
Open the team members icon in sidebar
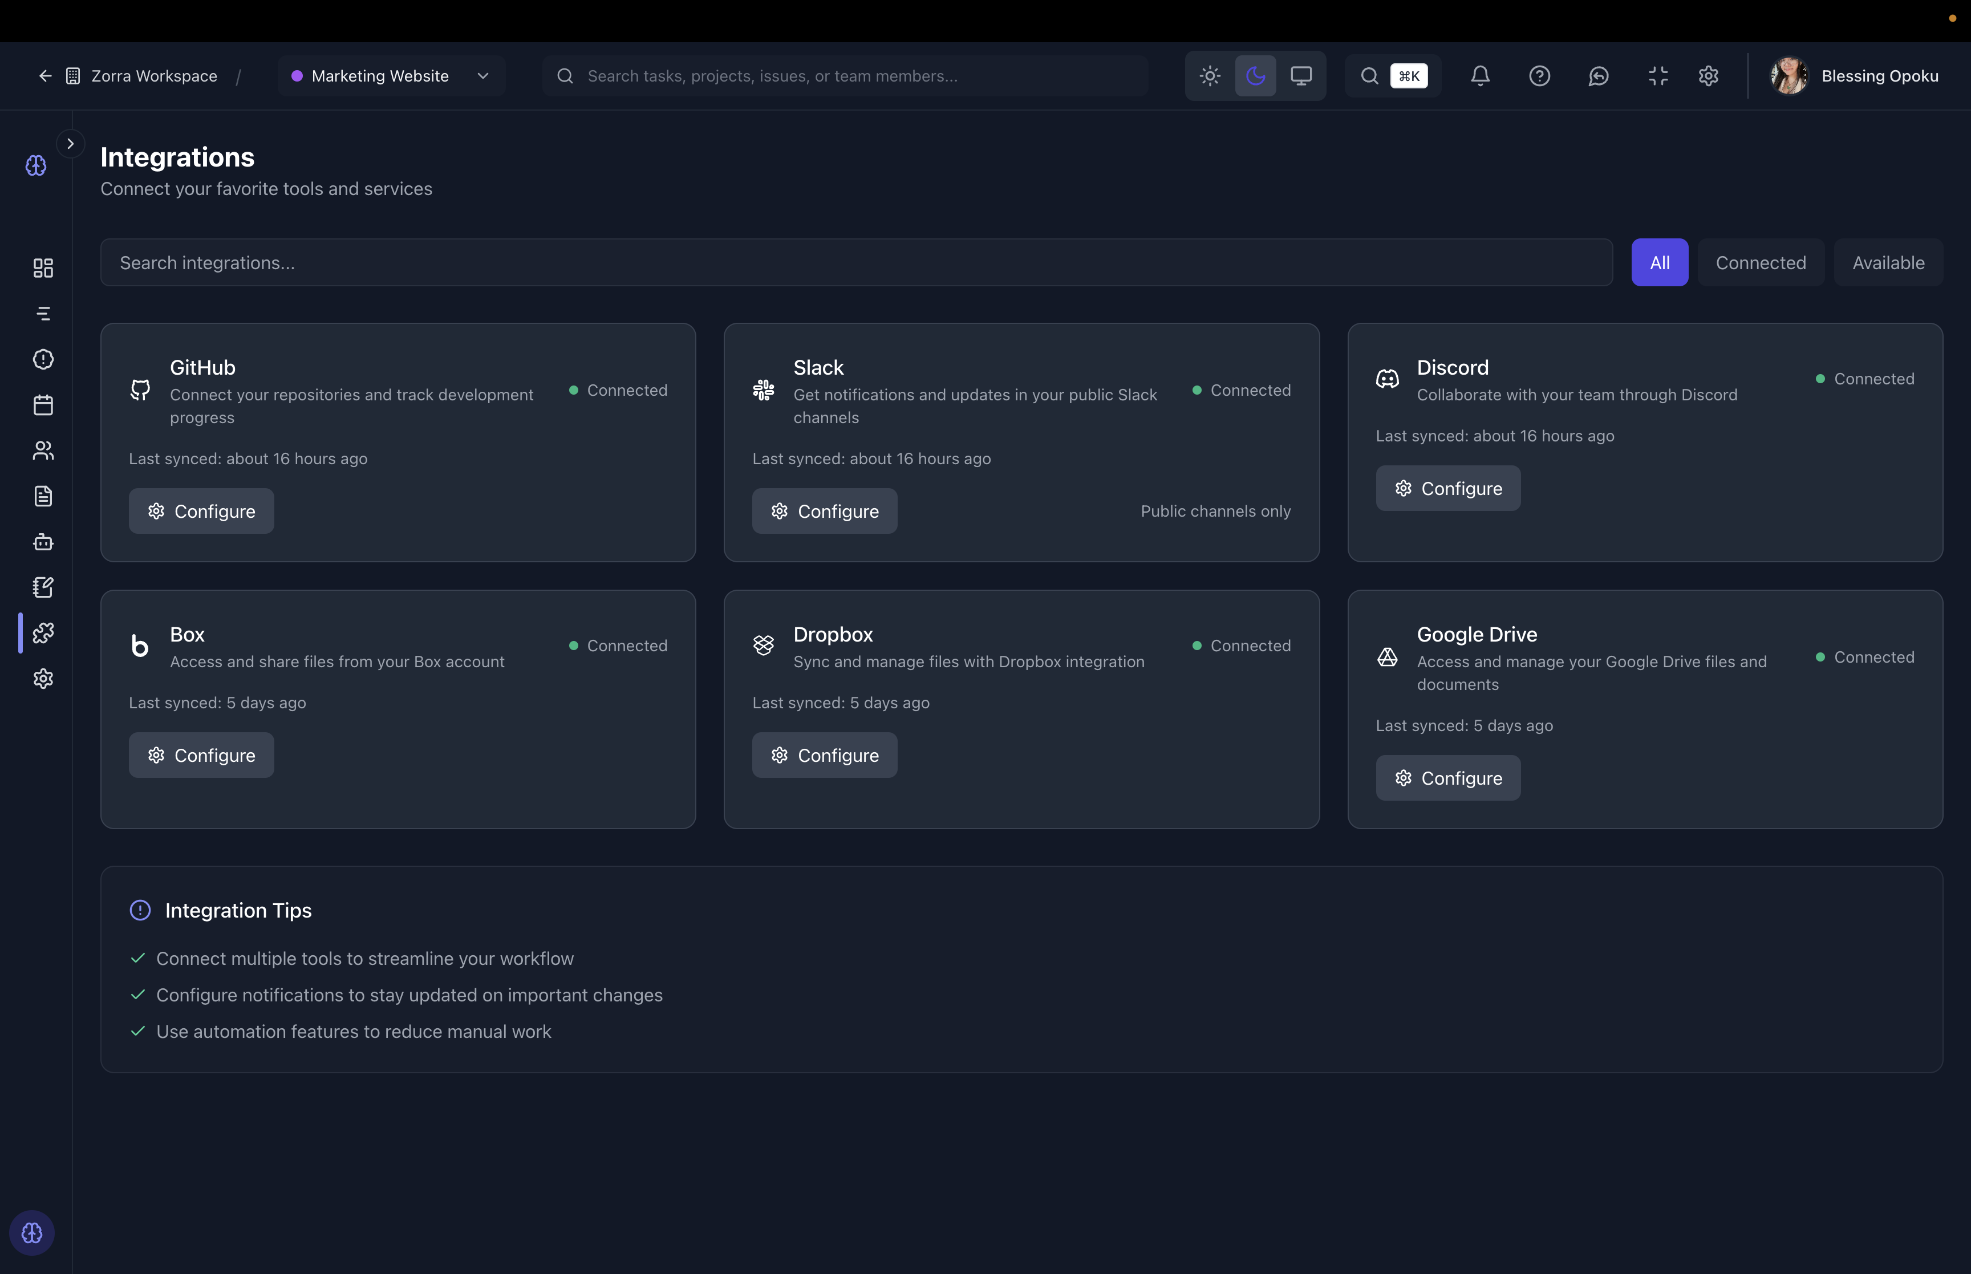coord(43,451)
